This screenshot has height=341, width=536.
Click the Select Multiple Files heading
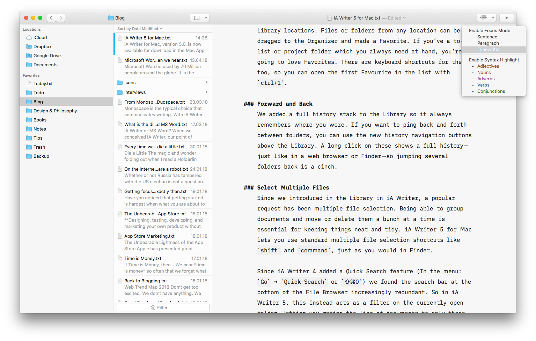coord(293,187)
